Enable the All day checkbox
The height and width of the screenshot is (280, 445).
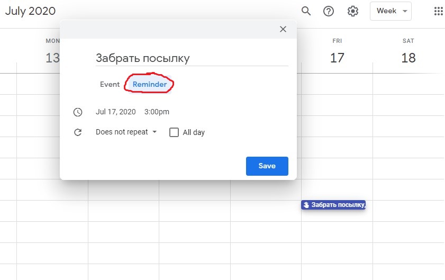(x=174, y=132)
